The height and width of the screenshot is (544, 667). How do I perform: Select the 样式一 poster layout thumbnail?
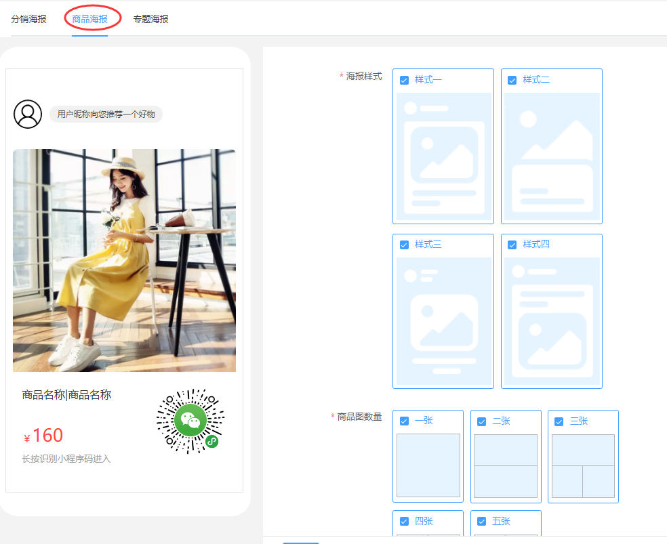click(444, 156)
